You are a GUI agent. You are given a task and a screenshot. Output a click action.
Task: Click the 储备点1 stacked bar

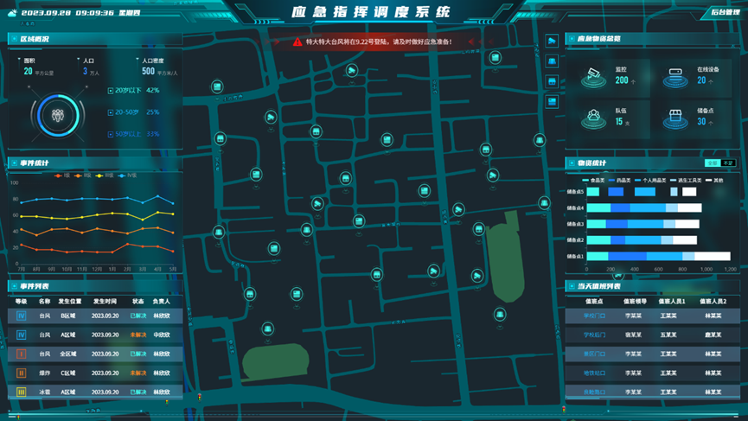[x=658, y=256]
